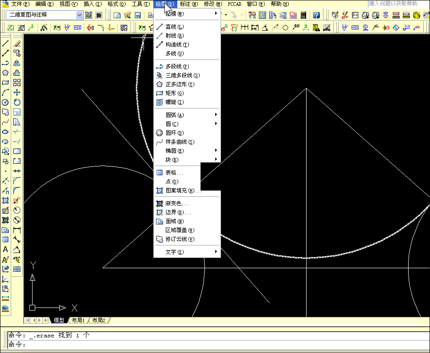
Task: Select the Explode tool in Modify toolbar
Action: tap(17, 200)
